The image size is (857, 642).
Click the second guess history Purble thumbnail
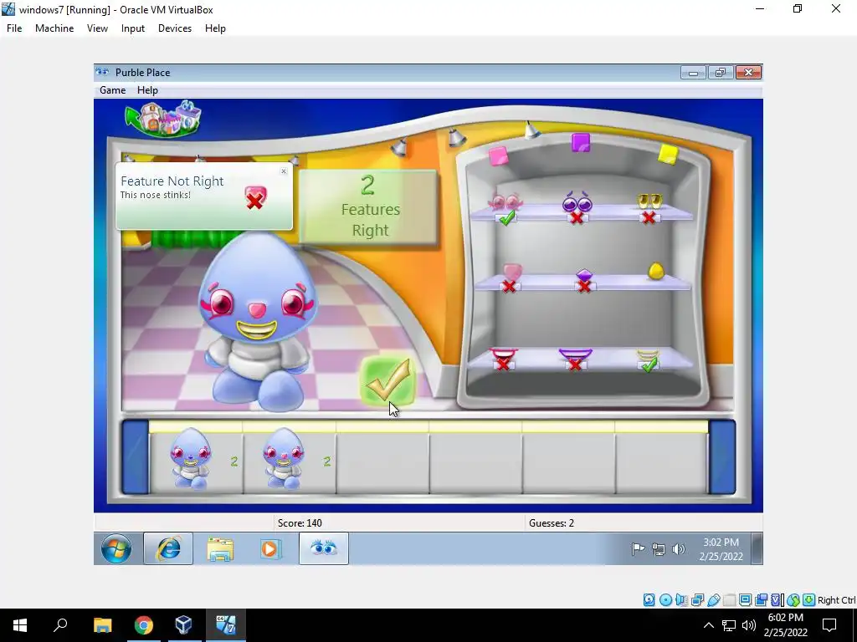(x=283, y=459)
